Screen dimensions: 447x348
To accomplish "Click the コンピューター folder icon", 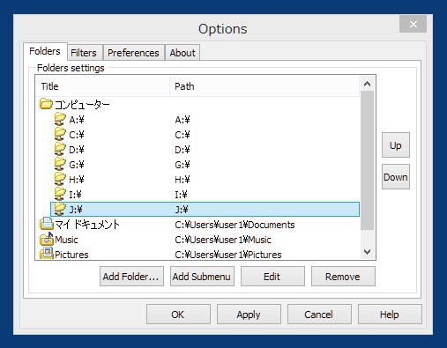I will pyautogui.click(x=46, y=104).
